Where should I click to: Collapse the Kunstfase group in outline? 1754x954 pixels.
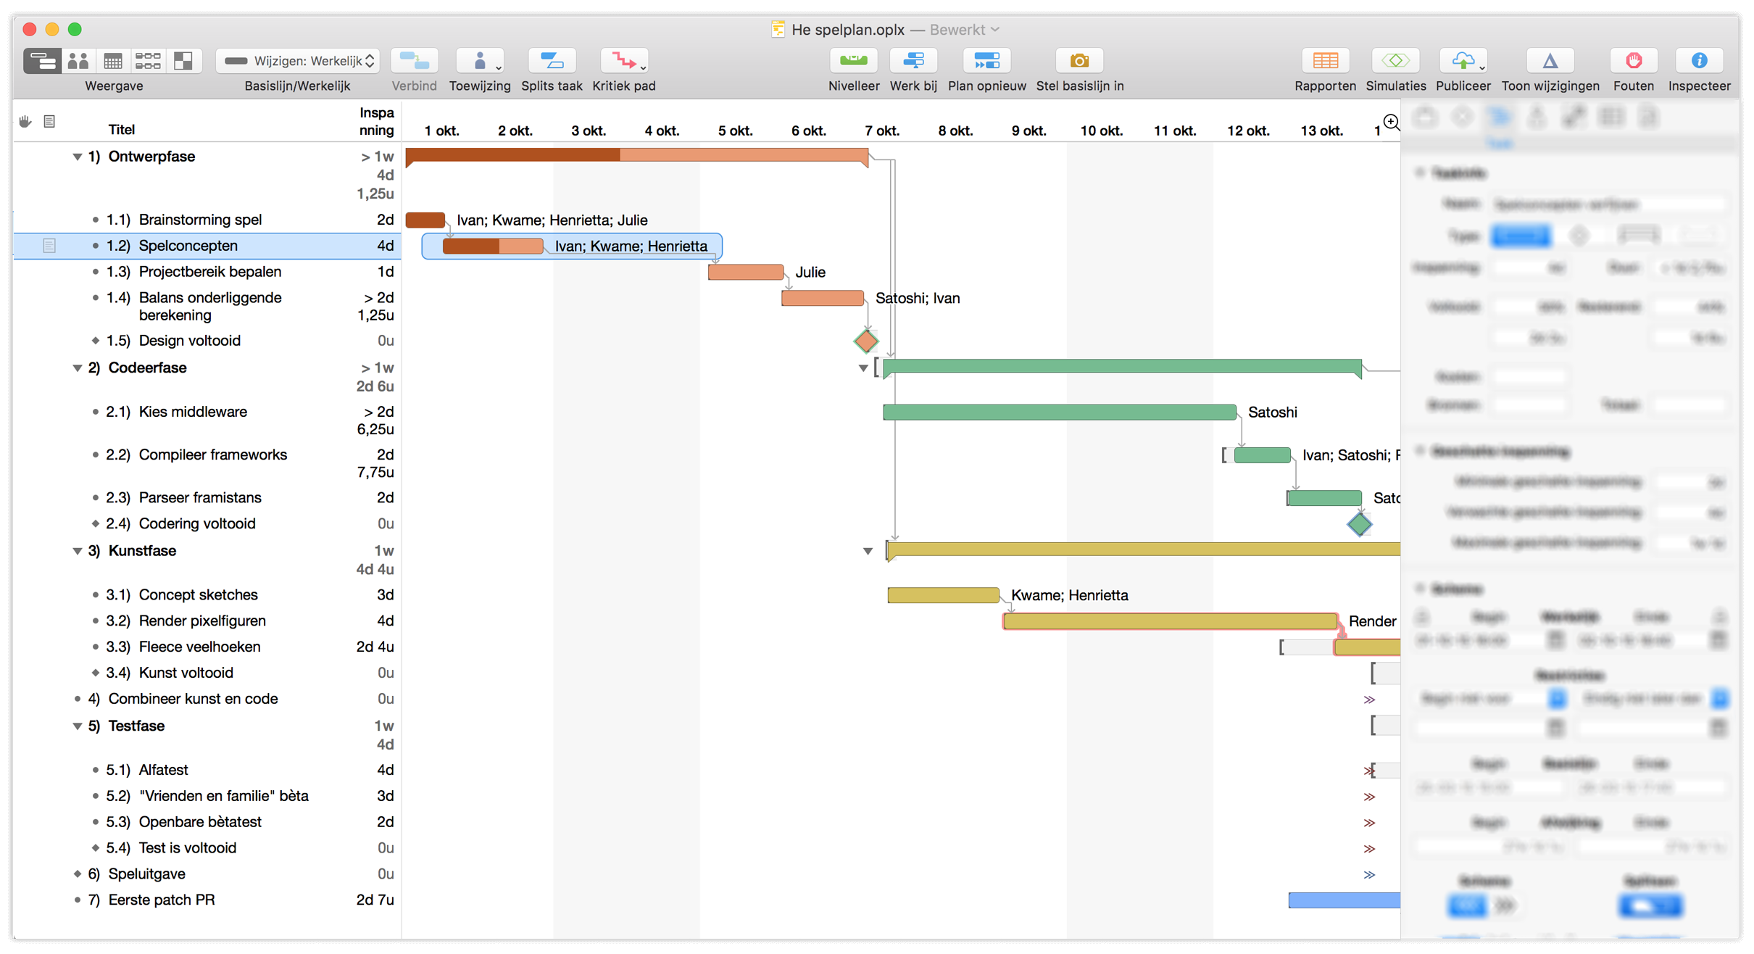77,551
